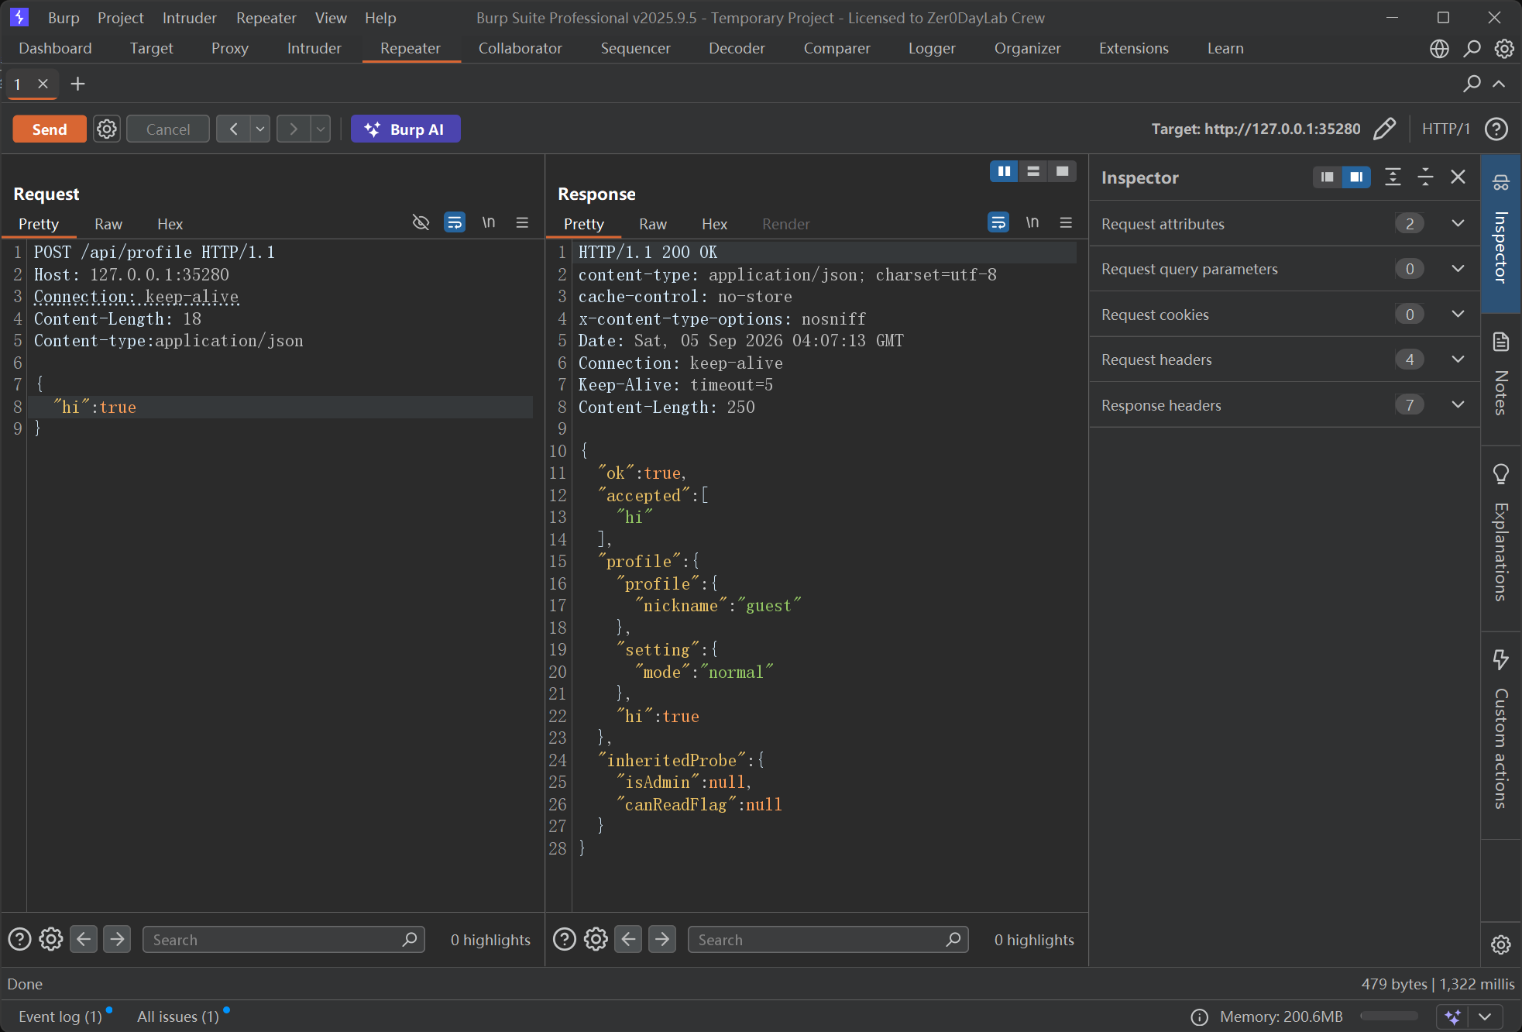This screenshot has height=1032, width=1522.
Task: Click the Send button
Action: pos(50,129)
